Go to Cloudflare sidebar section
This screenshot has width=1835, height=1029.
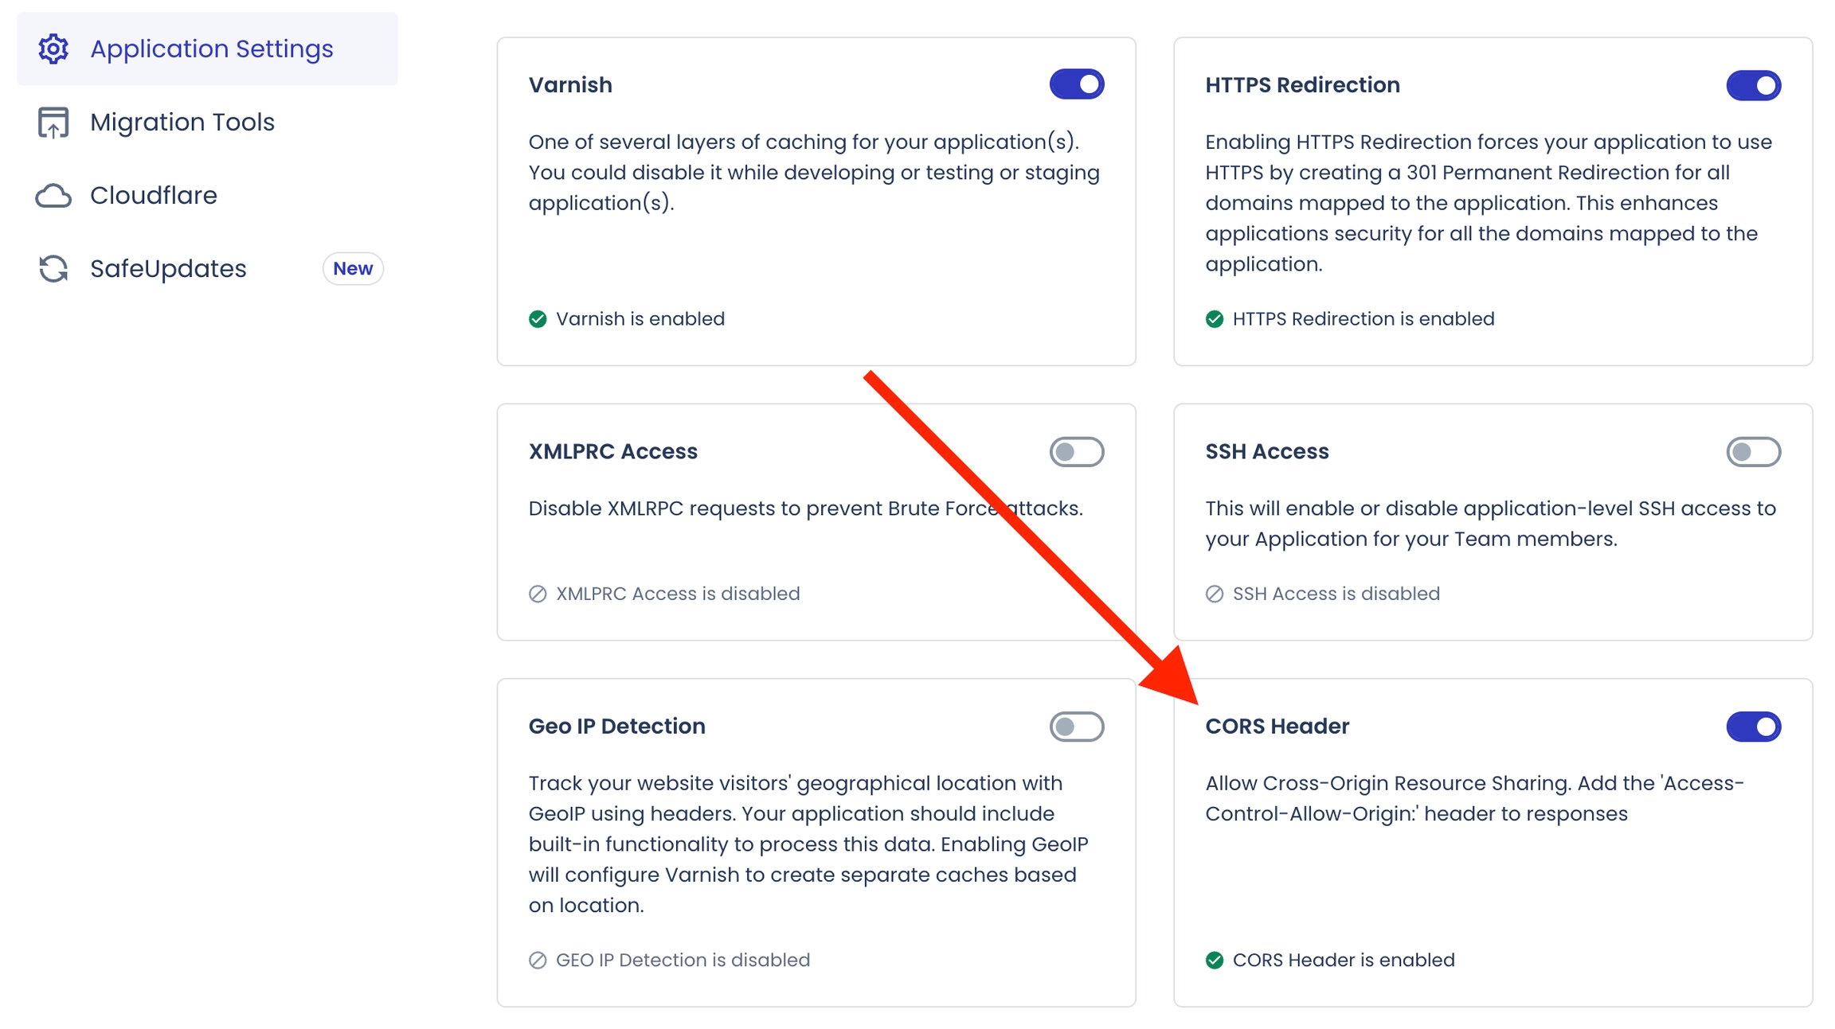pyautogui.click(x=154, y=196)
